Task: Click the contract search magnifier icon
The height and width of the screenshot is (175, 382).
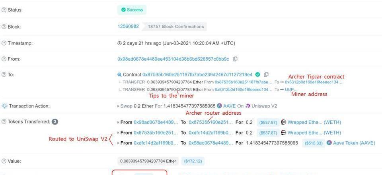Action: click(119, 75)
